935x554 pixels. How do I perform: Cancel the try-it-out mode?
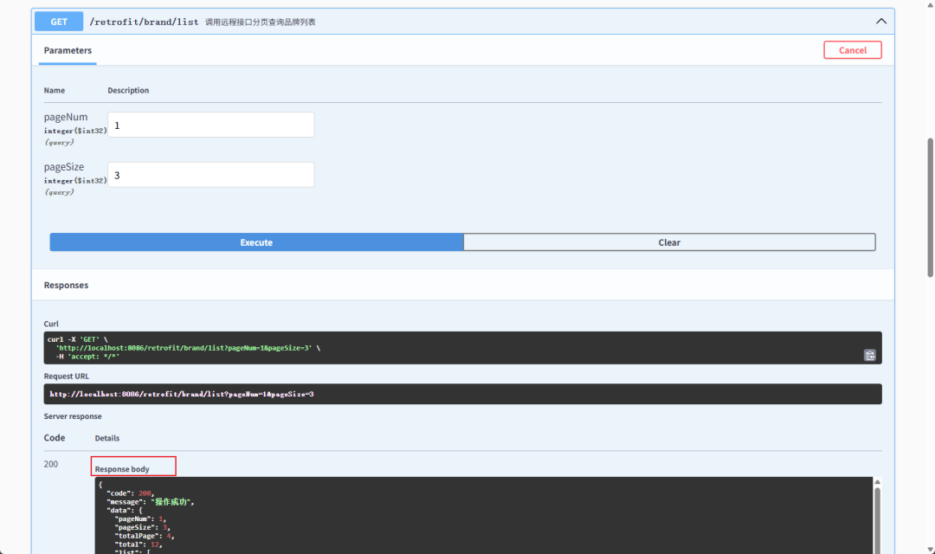pyautogui.click(x=852, y=49)
